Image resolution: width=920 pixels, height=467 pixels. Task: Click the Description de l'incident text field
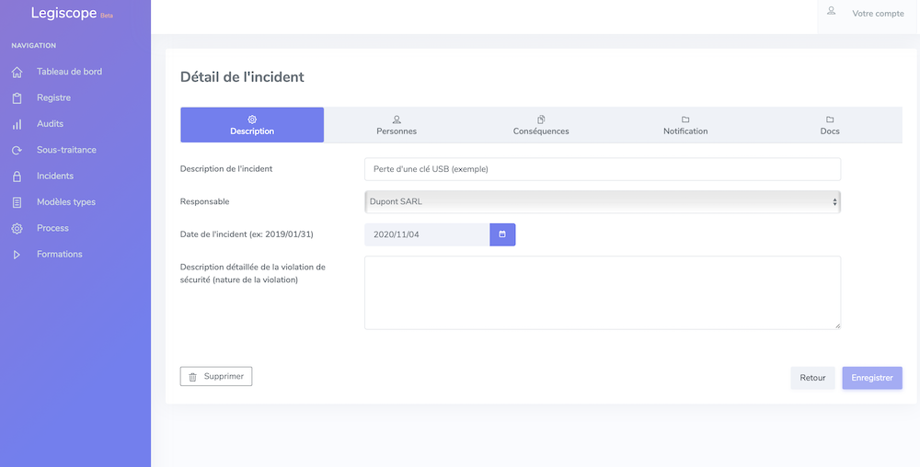[x=602, y=169]
